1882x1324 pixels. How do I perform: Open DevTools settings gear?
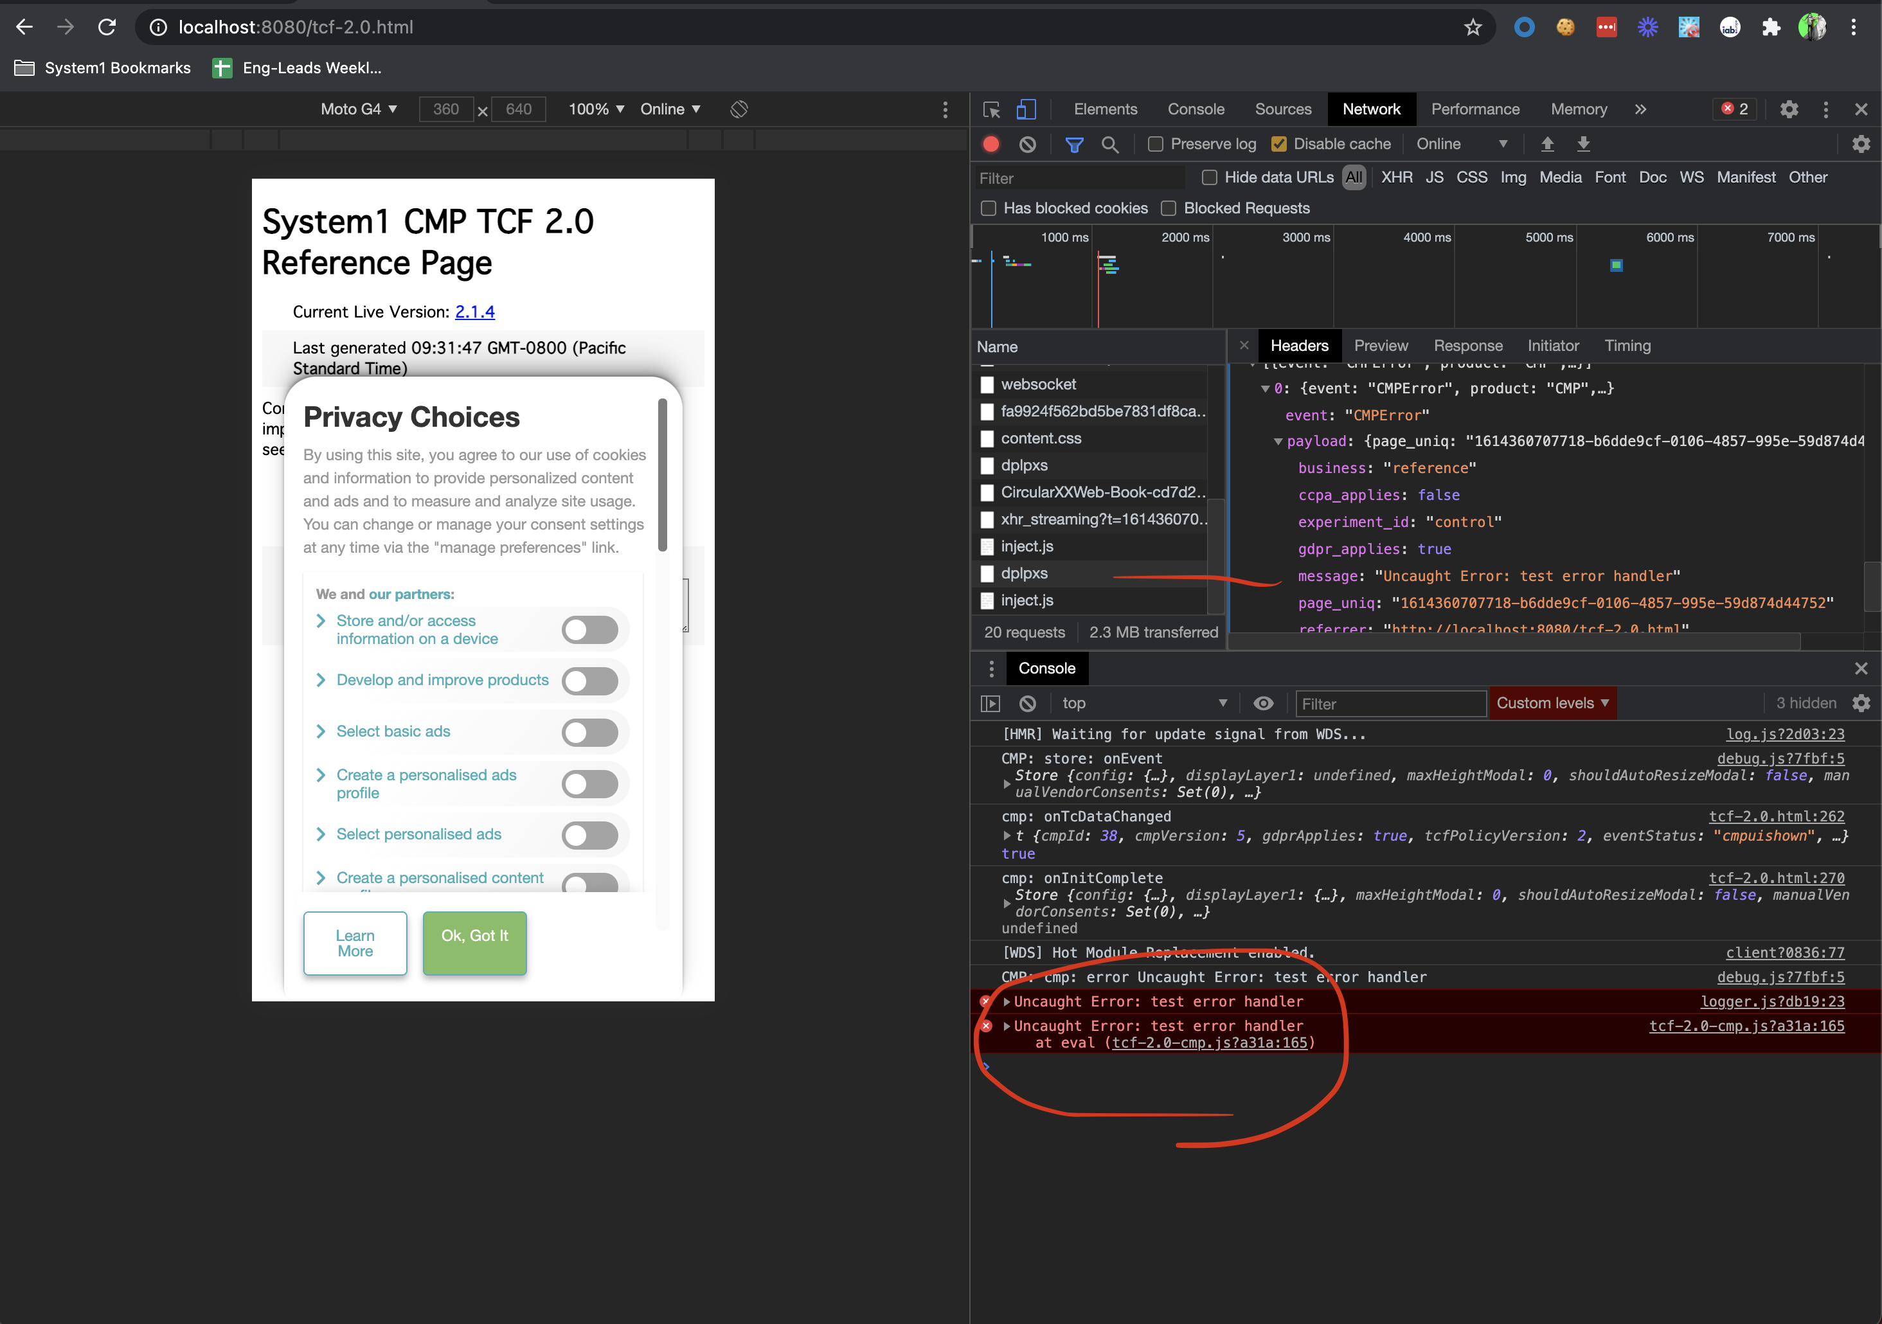1789,109
